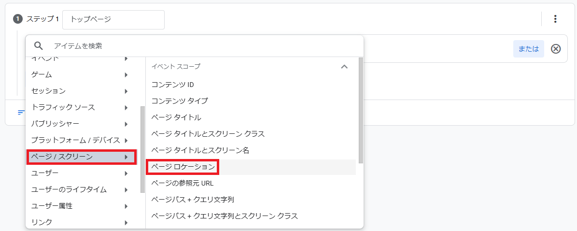
Task: Click the left category list scrollbar
Action: coord(142,150)
